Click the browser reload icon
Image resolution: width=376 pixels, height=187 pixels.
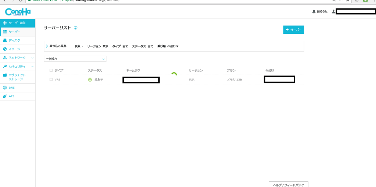(21, 1)
